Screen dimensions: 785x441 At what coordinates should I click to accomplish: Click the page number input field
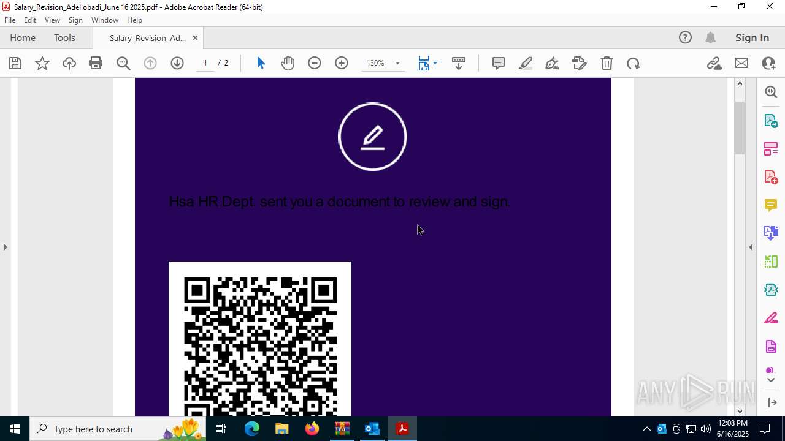coord(205,63)
